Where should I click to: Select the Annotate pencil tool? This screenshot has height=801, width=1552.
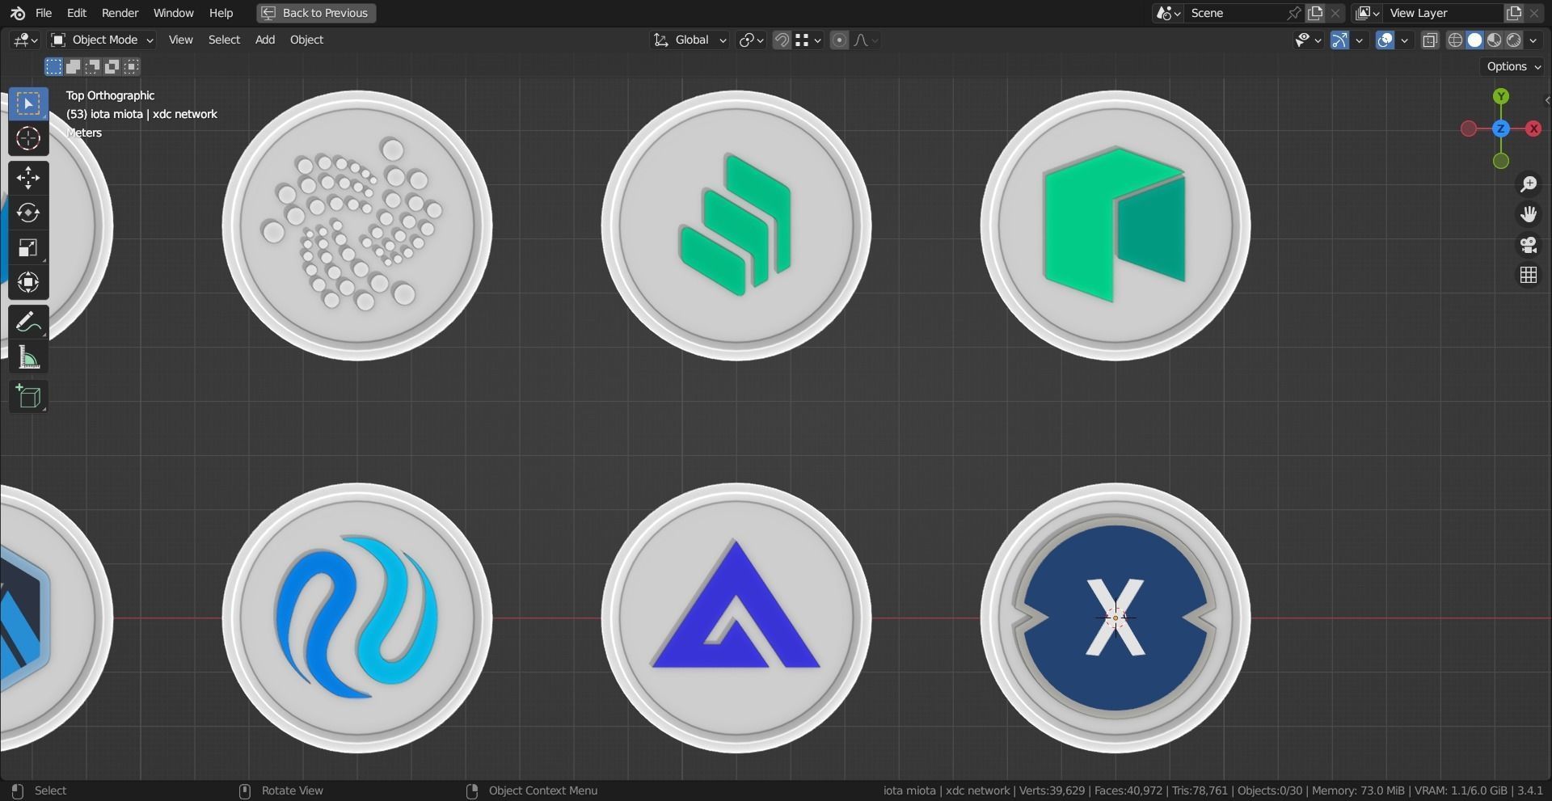click(28, 322)
